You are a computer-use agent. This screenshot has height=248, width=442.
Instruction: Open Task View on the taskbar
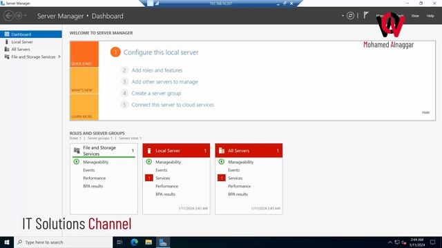(x=119, y=242)
